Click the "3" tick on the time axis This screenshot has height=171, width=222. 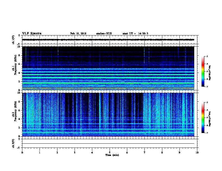[x=75, y=153]
